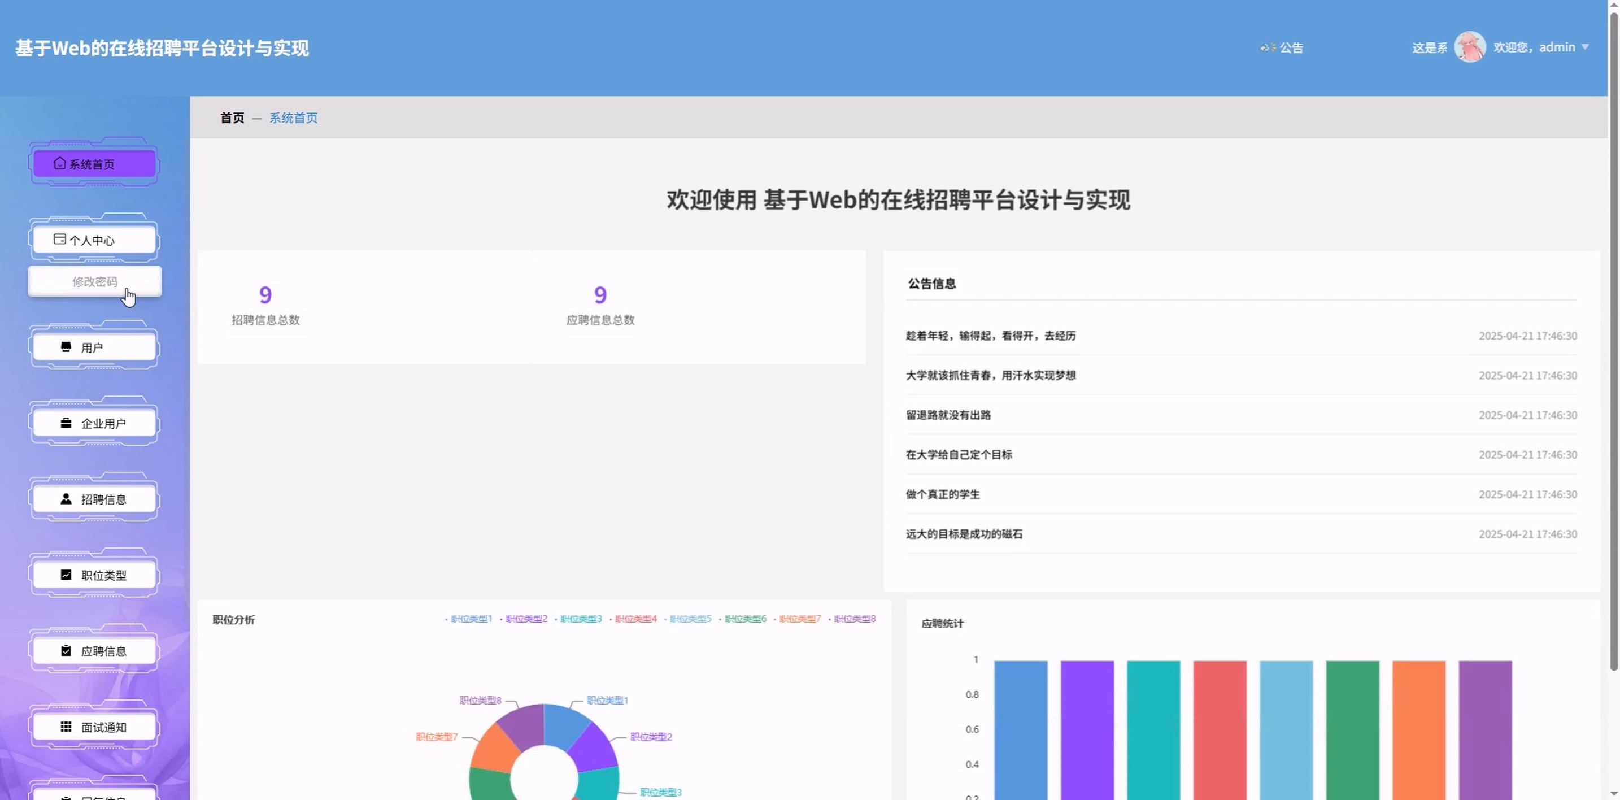
Task: Click the chart icon beside 职位类型
Action: 66,575
